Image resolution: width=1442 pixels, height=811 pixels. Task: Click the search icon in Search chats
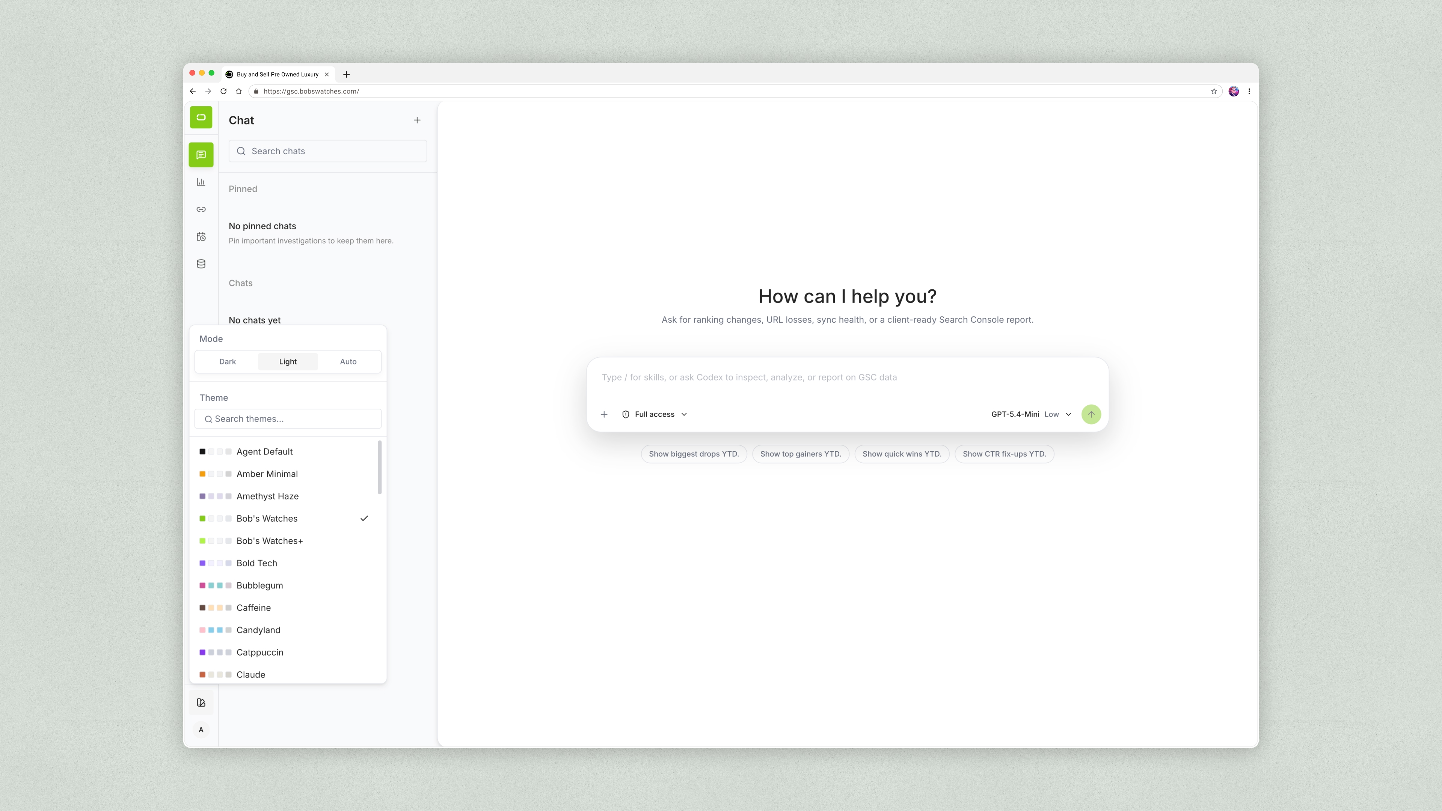click(x=241, y=151)
